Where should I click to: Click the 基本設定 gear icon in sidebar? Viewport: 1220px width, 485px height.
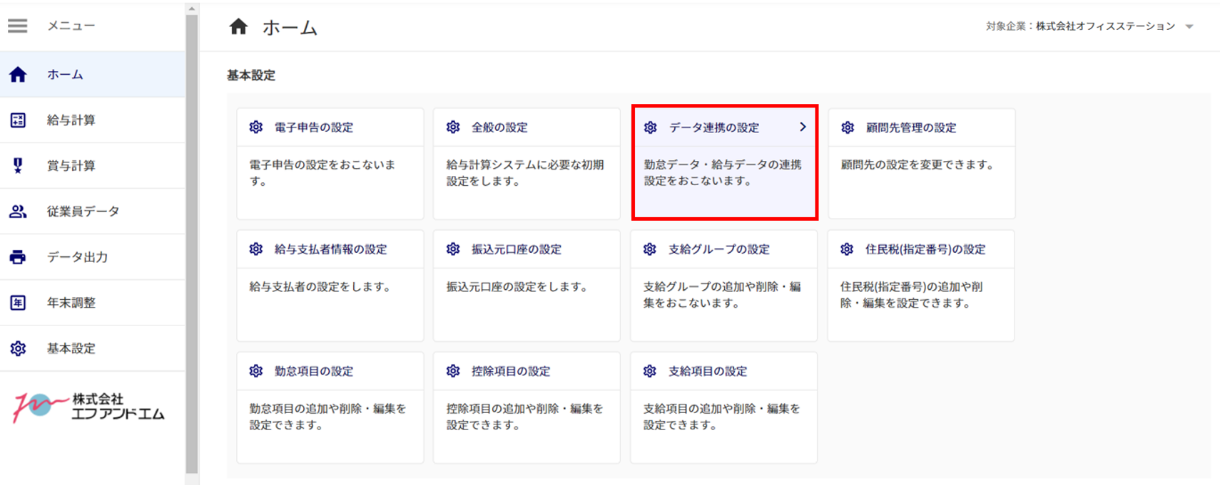(18, 348)
